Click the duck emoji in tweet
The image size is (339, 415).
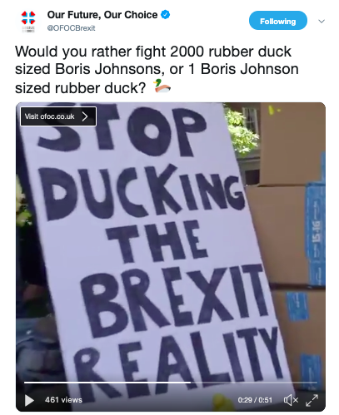(x=162, y=86)
